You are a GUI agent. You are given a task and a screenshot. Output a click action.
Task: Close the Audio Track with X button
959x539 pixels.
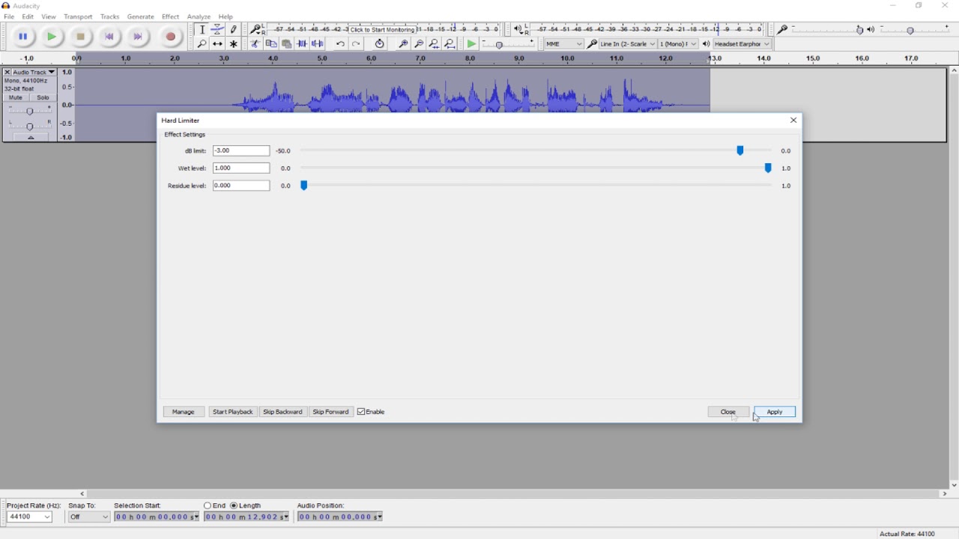pos(7,73)
